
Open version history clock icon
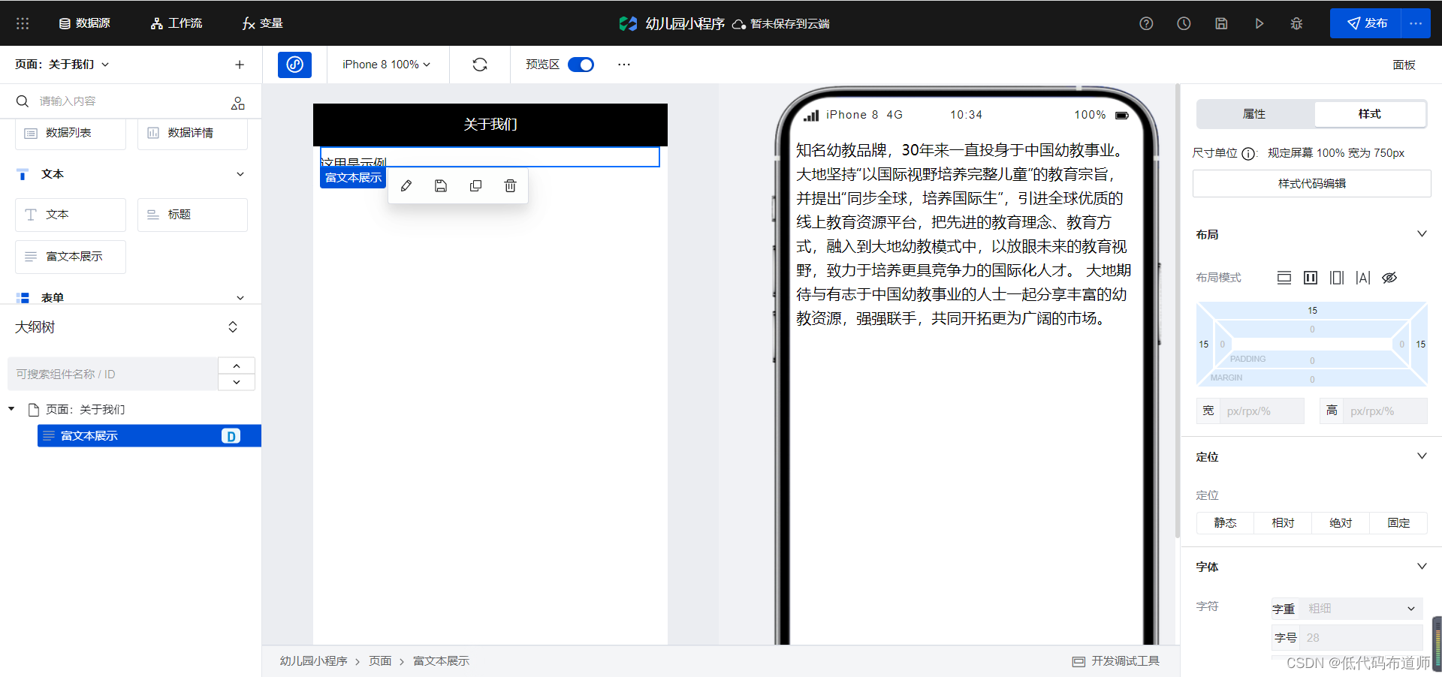pos(1184,23)
